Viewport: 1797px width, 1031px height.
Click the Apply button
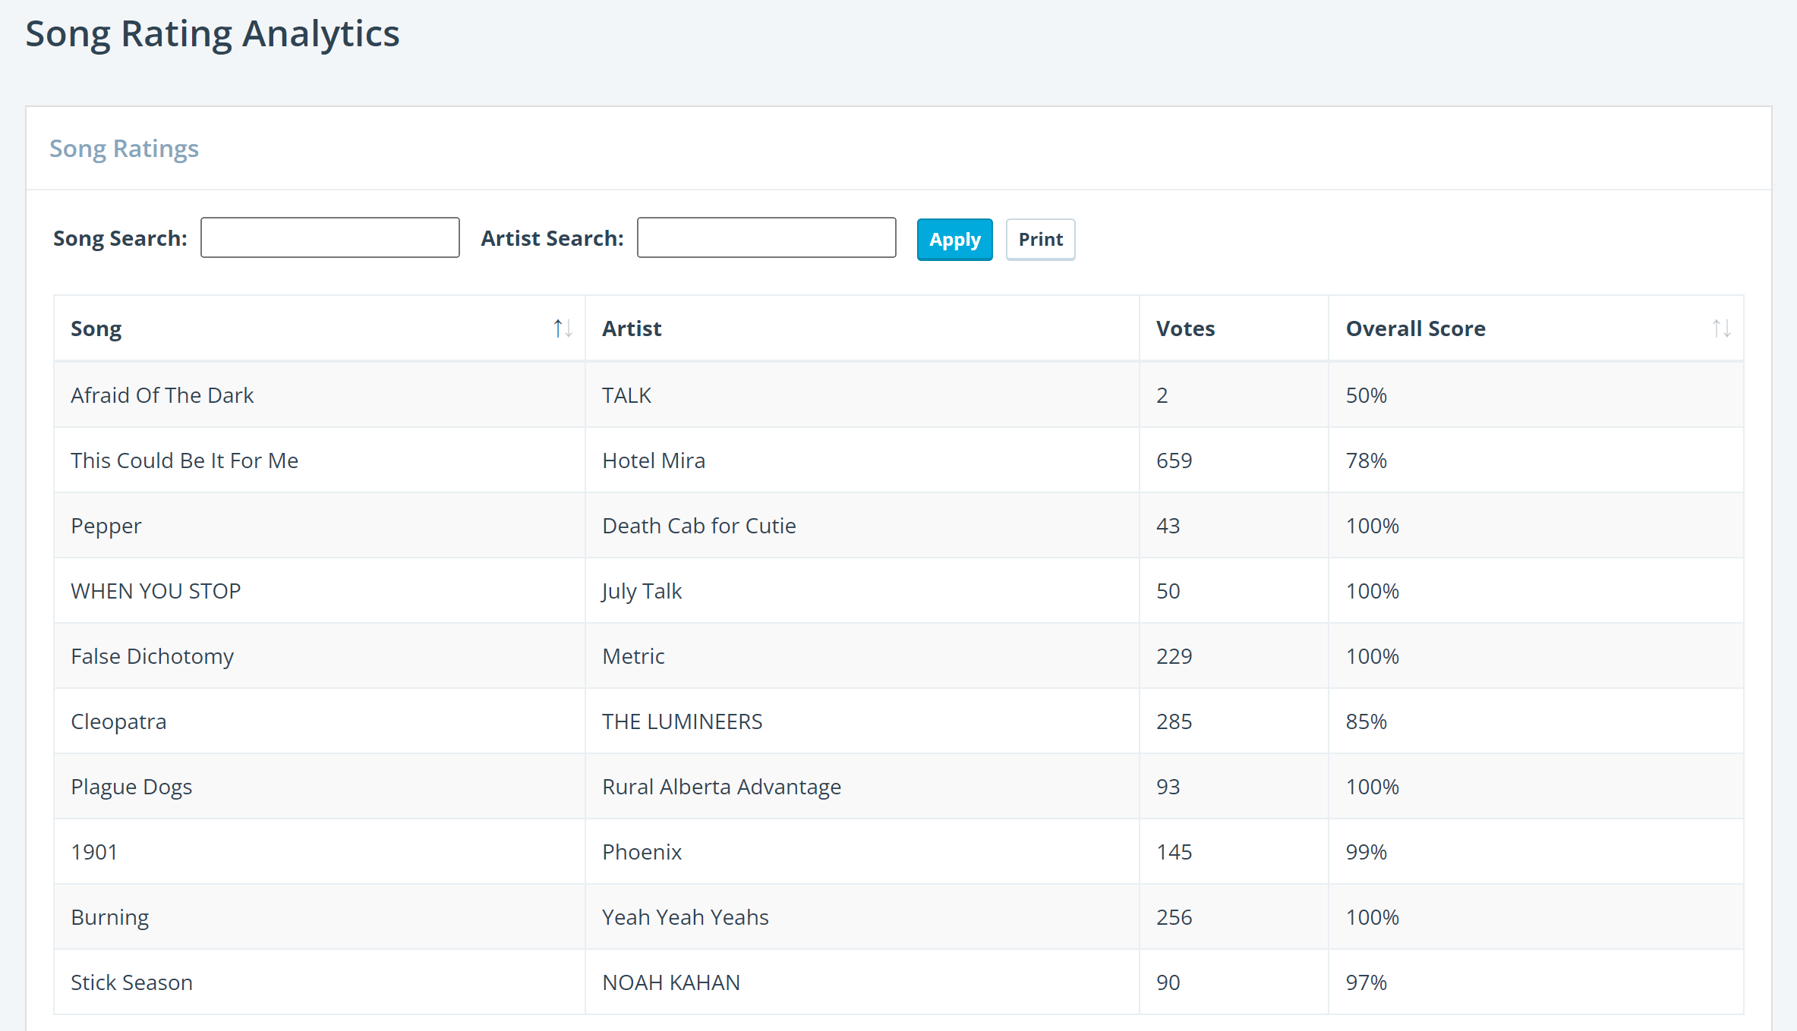click(954, 240)
